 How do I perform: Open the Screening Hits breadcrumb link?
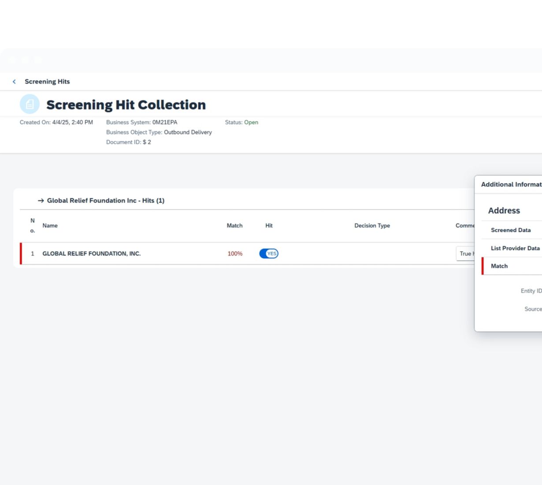point(47,82)
